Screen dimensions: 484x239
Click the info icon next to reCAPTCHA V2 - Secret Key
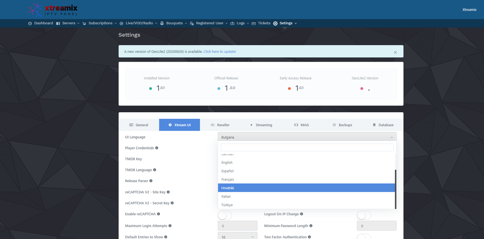172,203
